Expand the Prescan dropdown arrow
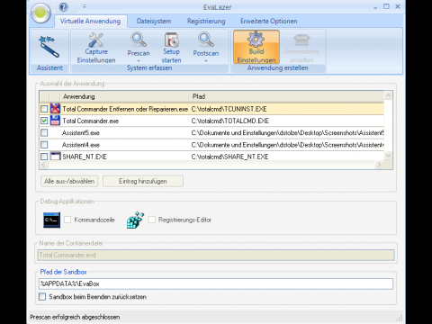This screenshot has height=324, width=432. [x=139, y=61]
